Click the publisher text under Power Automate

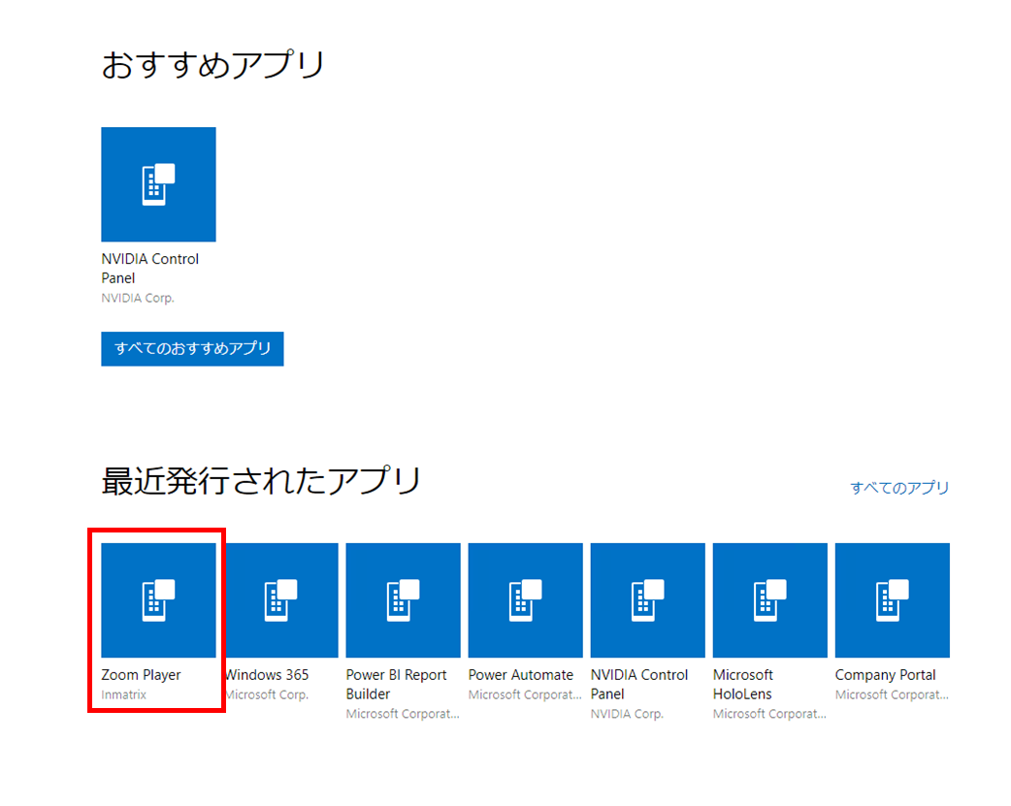[525, 694]
